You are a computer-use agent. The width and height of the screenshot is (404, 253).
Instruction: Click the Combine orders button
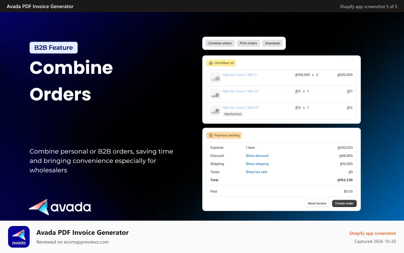point(220,43)
